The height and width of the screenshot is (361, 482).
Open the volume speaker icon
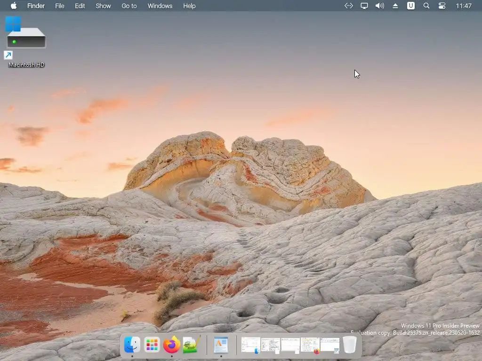(380, 6)
